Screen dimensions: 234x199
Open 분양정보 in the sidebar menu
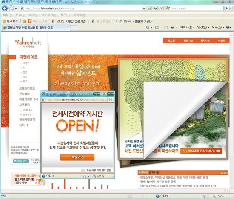[x=25, y=94]
